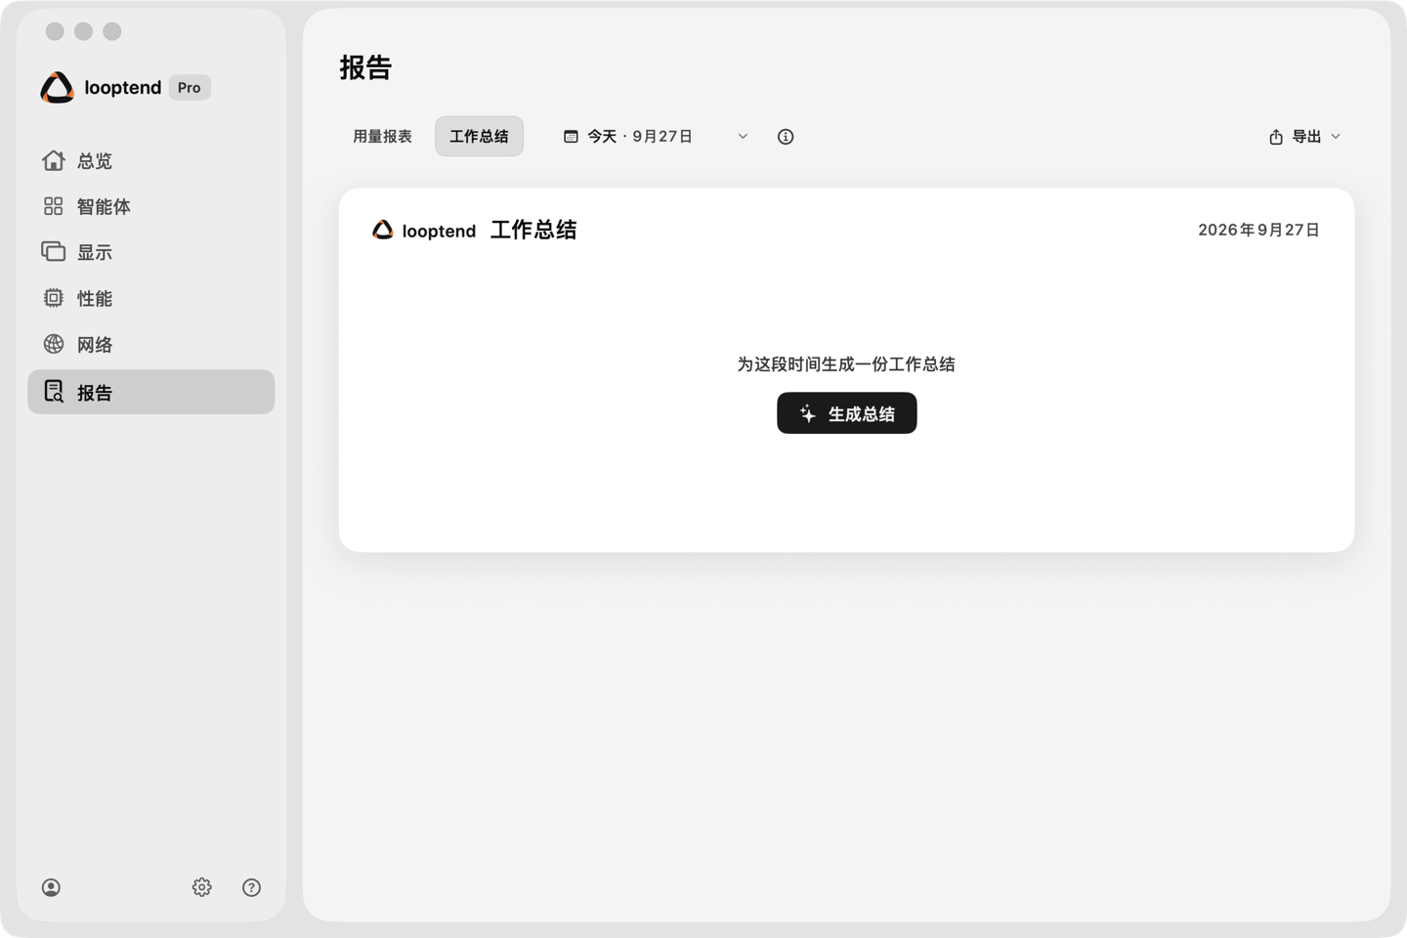Open the 网络 network section
This screenshot has width=1407, height=938.
(150, 344)
